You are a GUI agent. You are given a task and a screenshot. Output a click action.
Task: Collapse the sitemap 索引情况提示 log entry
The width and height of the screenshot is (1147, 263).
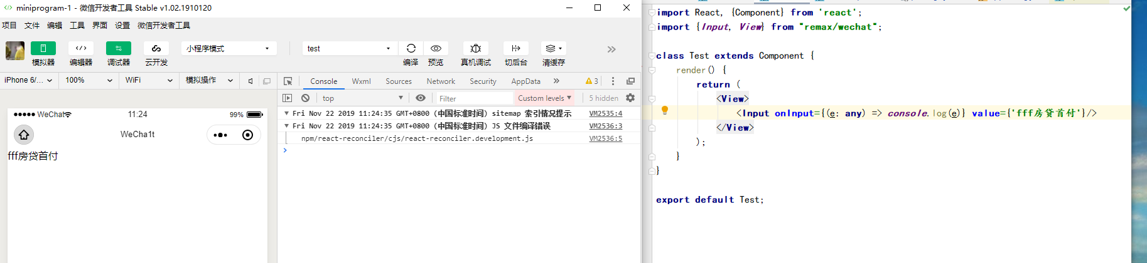286,113
